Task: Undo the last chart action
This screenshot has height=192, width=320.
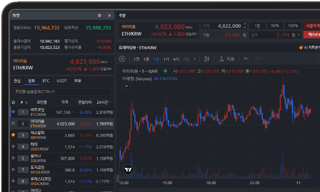Action: (x=246, y=59)
